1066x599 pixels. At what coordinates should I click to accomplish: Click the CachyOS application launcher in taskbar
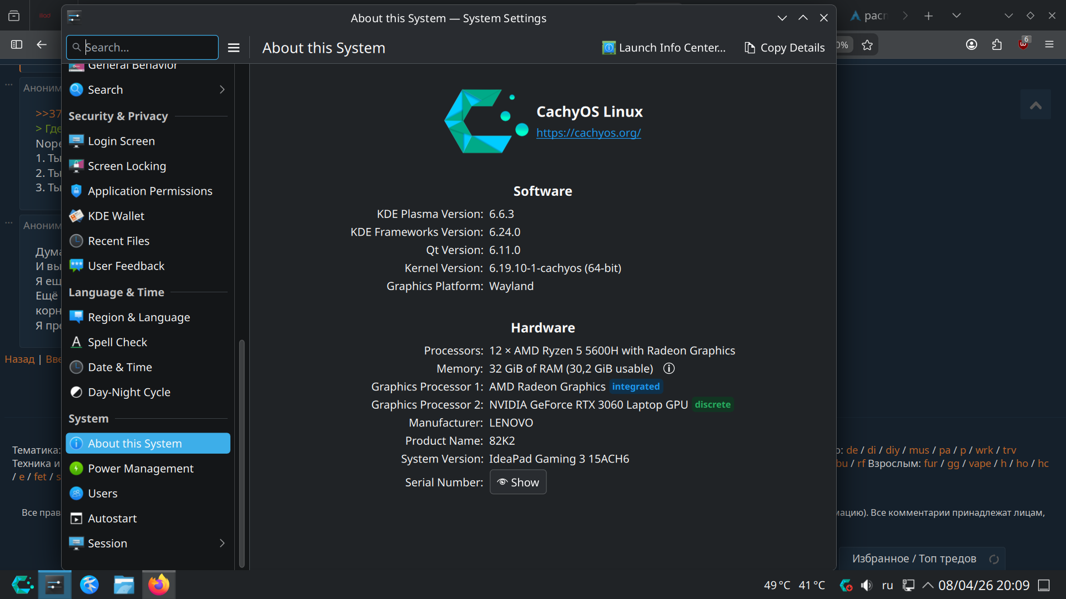point(23,585)
